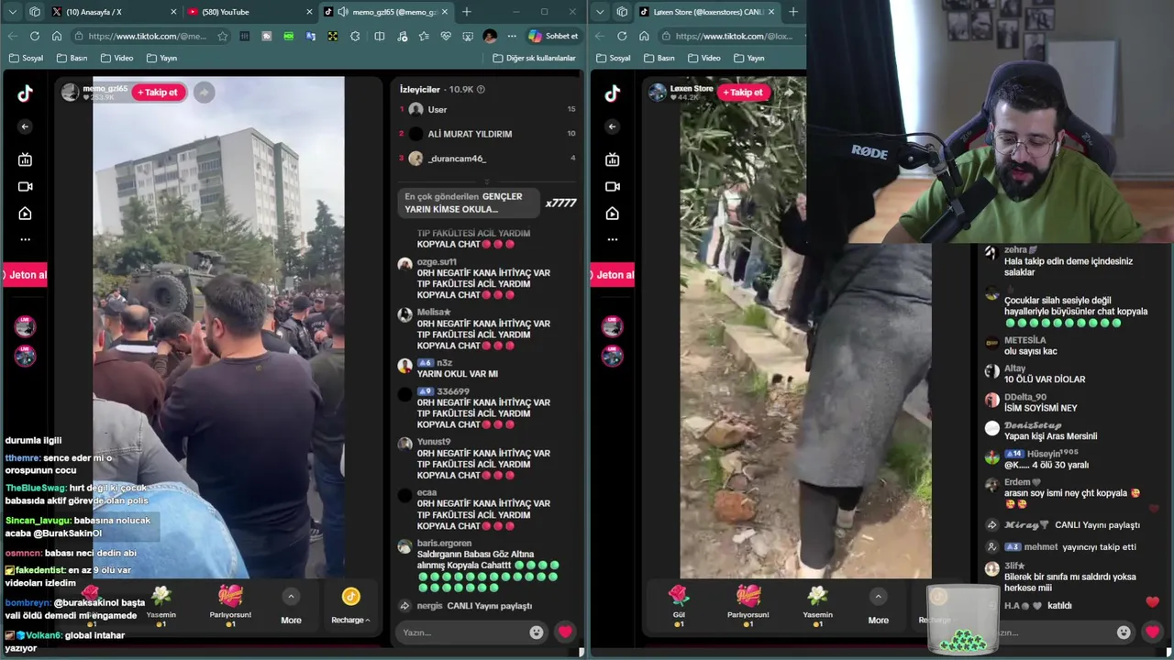The width and height of the screenshot is (1174, 660).
Task: Expand More gifts in right gift bar
Action: coord(878,607)
